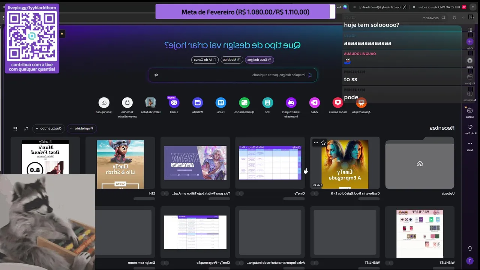The image size is (480, 270).
Task: Expand the Qualquer tipo filter dropdown
Action: [48, 128]
